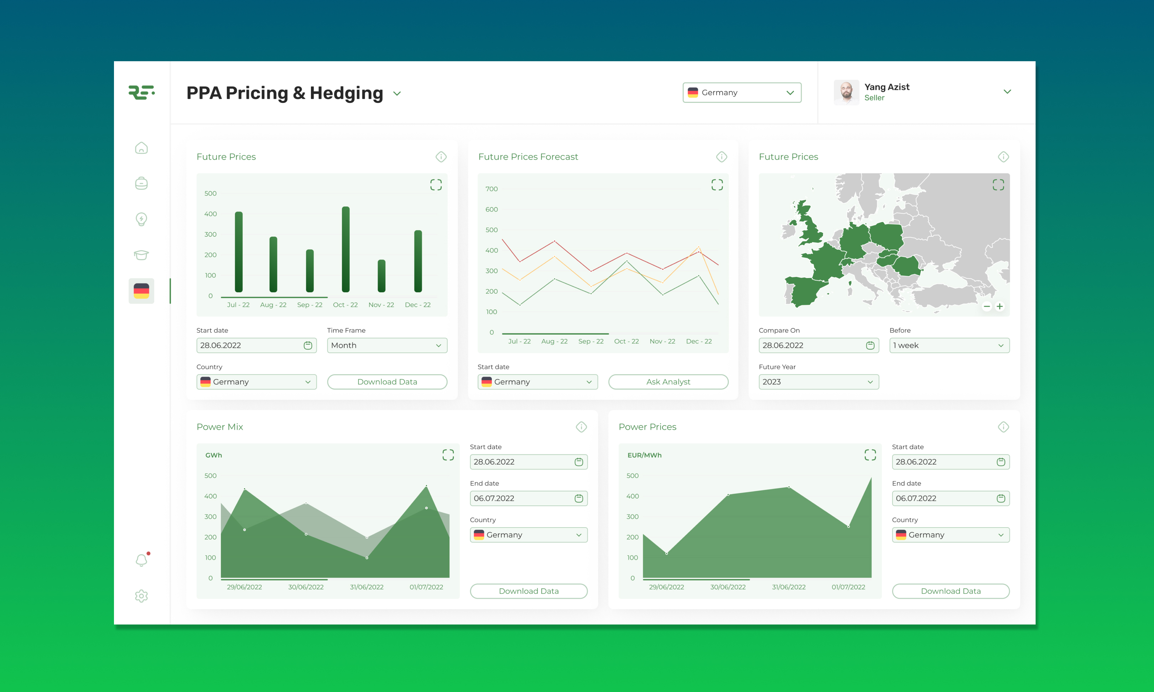Click the EUR/MWh unit label

point(644,455)
